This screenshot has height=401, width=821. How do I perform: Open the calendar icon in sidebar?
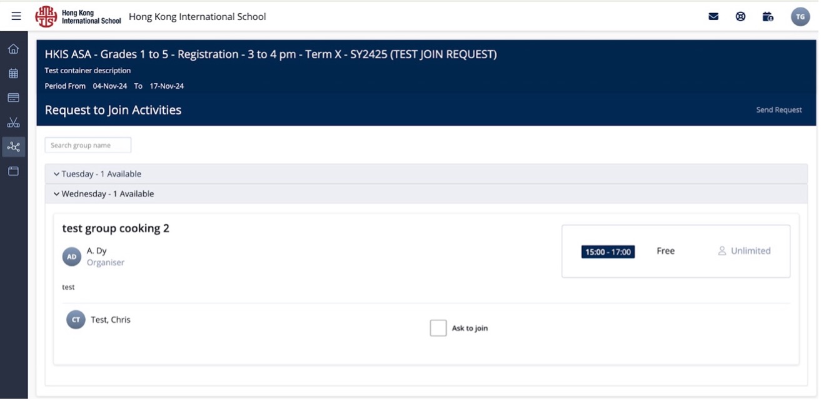coord(13,73)
